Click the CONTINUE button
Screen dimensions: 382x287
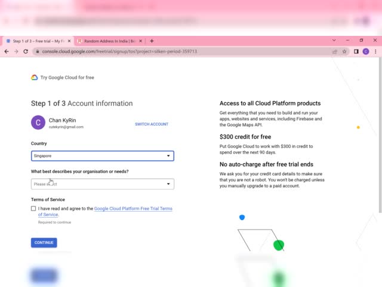tap(44, 243)
